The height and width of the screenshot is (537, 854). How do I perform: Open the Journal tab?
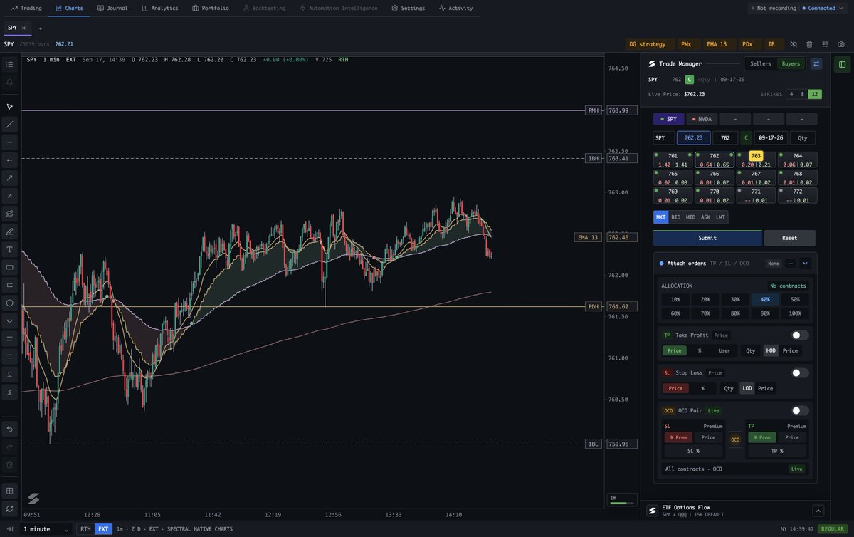(x=112, y=8)
